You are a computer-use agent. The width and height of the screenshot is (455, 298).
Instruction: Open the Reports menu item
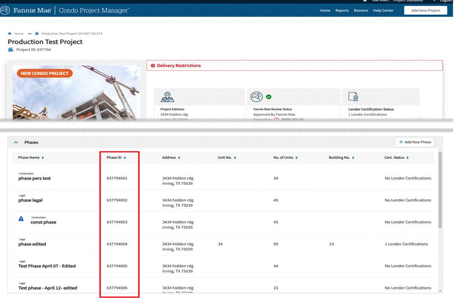click(342, 10)
